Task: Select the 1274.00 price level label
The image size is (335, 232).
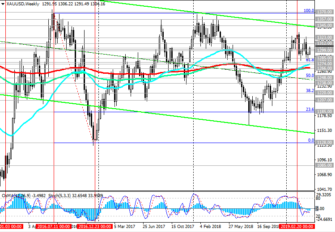Action: (x=325, y=64)
